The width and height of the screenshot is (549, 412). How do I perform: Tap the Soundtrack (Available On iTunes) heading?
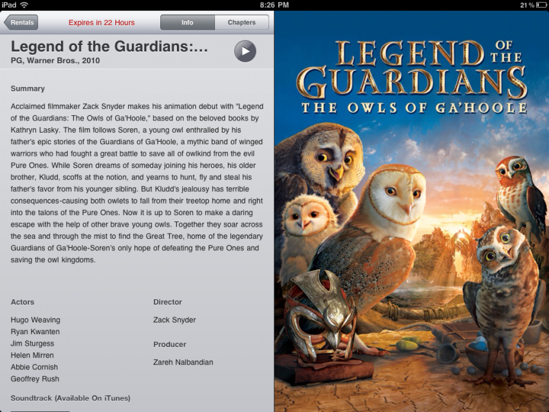[x=70, y=398]
